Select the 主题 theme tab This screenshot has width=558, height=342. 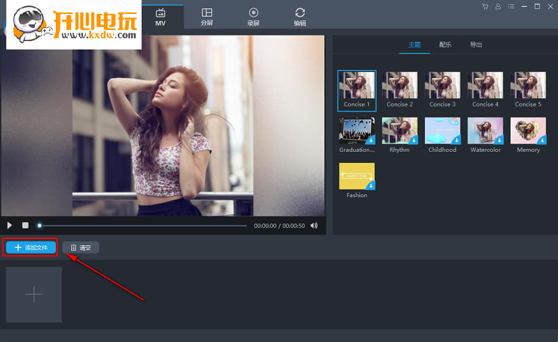(414, 45)
